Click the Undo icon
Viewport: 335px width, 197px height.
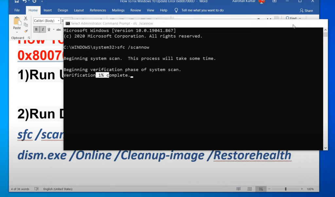[x=24, y=1]
